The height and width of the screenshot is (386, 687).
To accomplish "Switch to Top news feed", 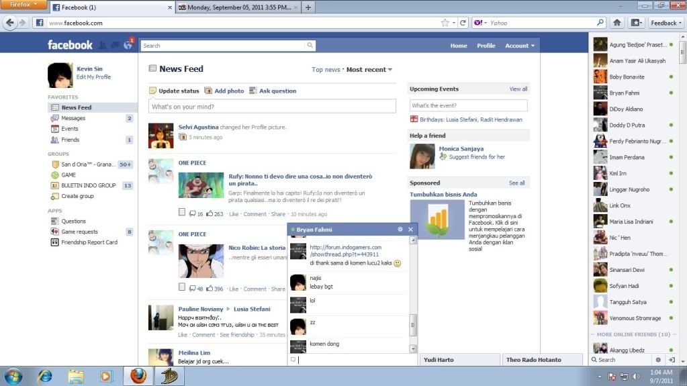I will click(326, 69).
